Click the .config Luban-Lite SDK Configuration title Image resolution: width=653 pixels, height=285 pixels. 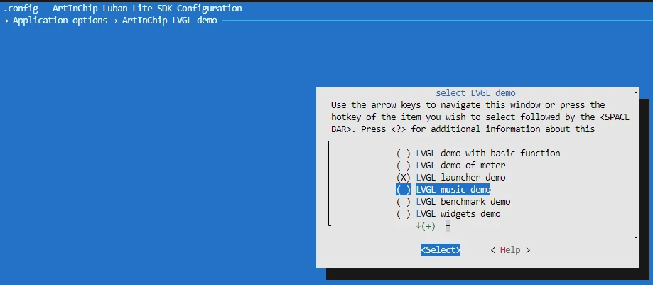point(122,9)
